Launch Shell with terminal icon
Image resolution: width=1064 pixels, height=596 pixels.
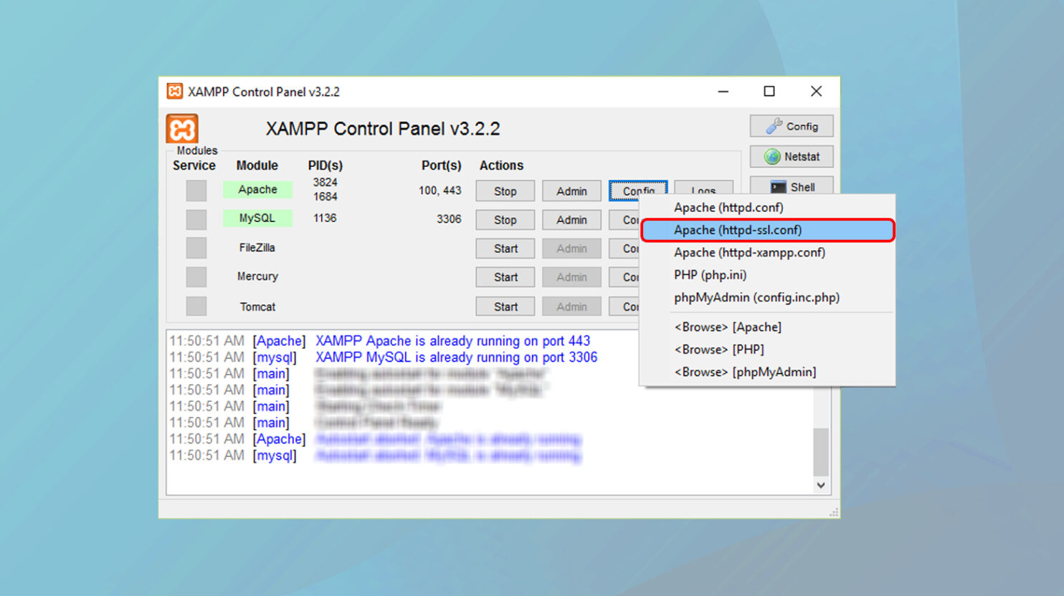791,186
